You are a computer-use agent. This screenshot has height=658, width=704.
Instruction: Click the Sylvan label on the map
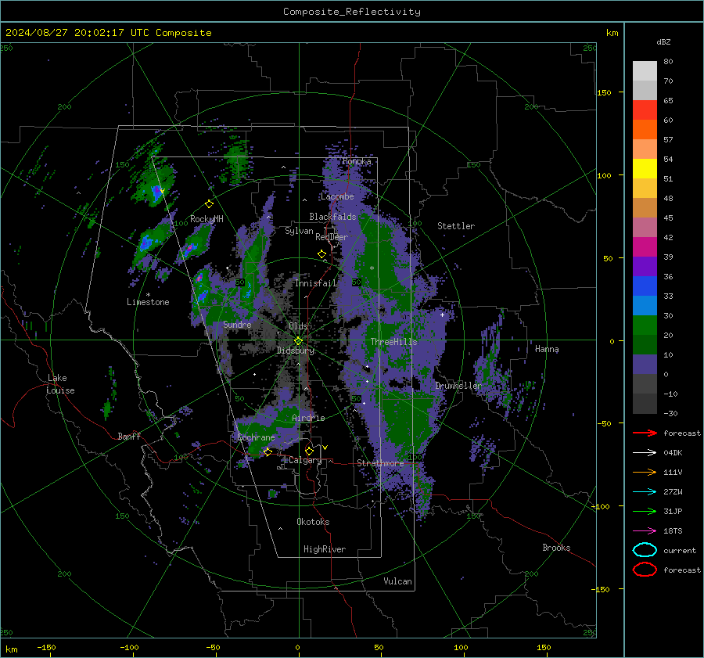point(299,231)
